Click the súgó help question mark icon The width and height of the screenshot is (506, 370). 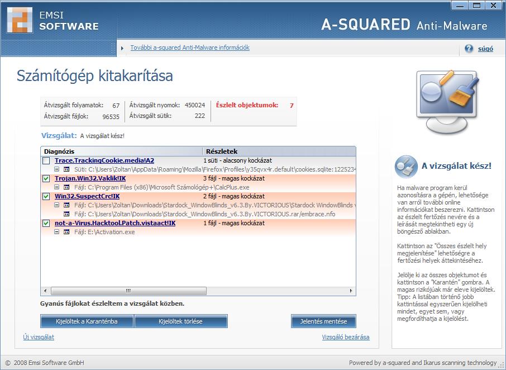[469, 49]
